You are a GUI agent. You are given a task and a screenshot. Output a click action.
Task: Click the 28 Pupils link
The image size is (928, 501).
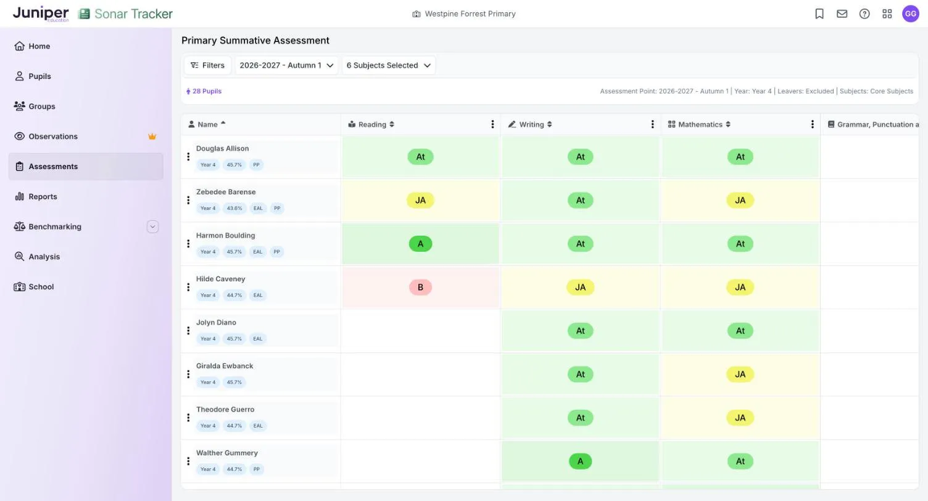204,91
